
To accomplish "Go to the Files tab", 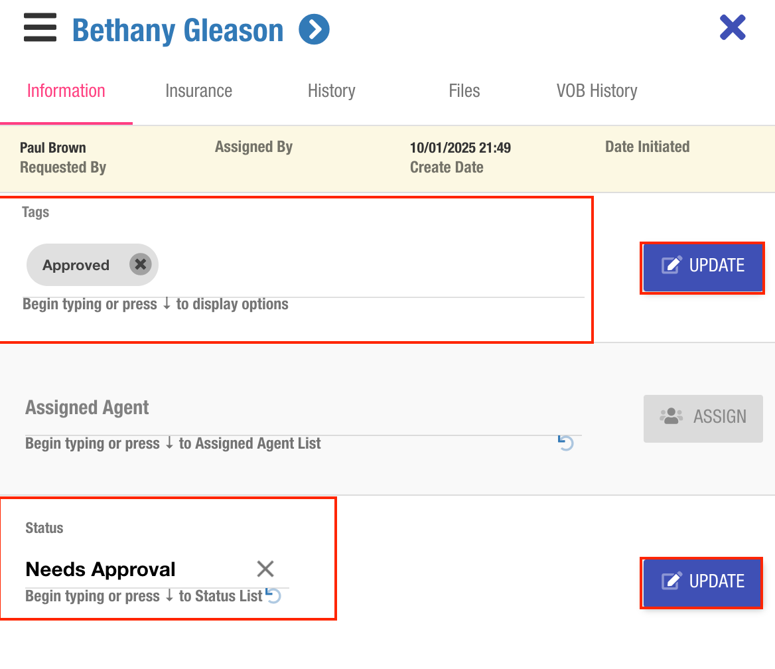I will [464, 91].
